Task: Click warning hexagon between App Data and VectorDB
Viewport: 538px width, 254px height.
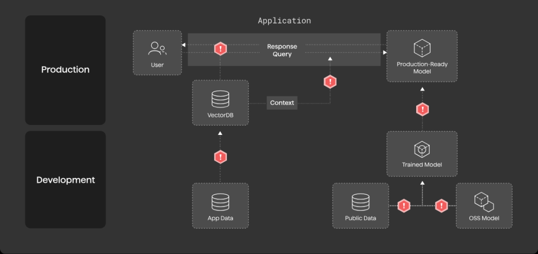Action: [x=220, y=157]
